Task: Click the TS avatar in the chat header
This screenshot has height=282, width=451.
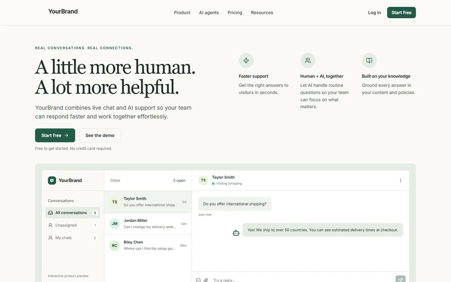Action: click(203, 180)
